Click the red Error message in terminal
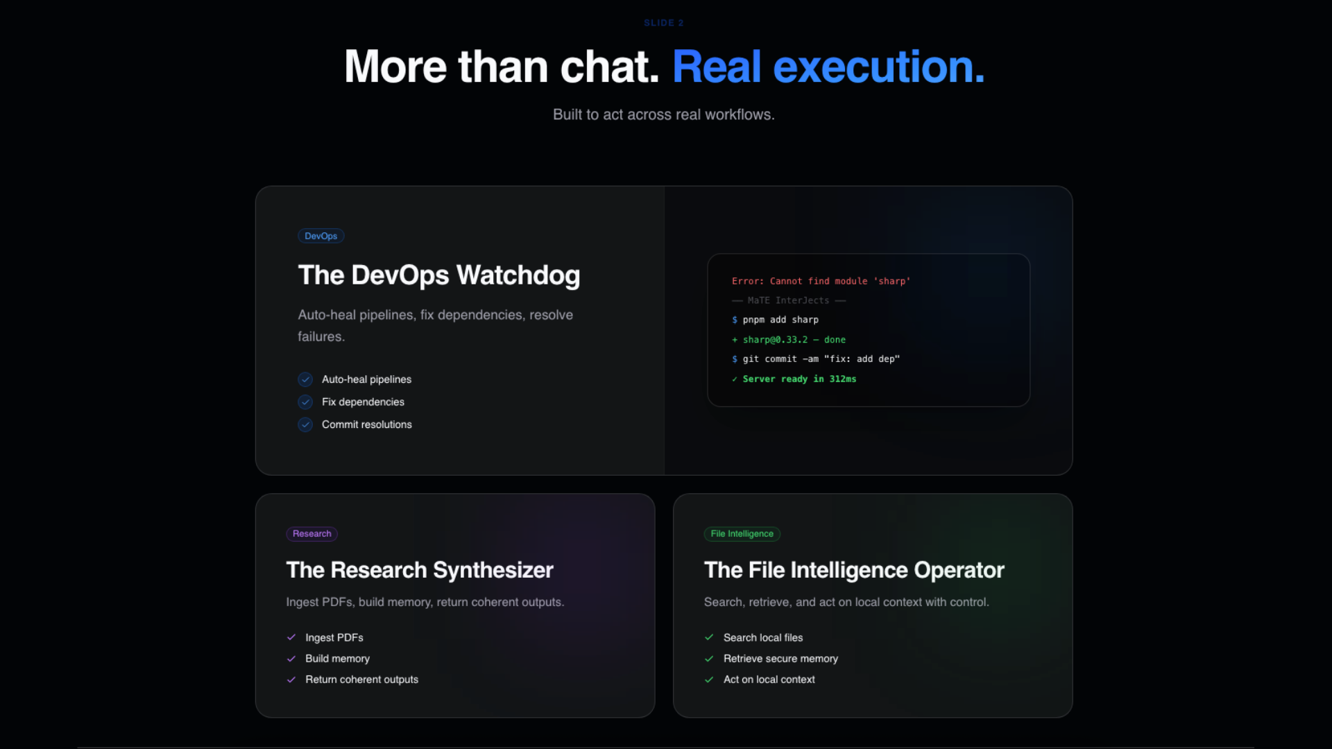The height and width of the screenshot is (749, 1332). coord(820,281)
